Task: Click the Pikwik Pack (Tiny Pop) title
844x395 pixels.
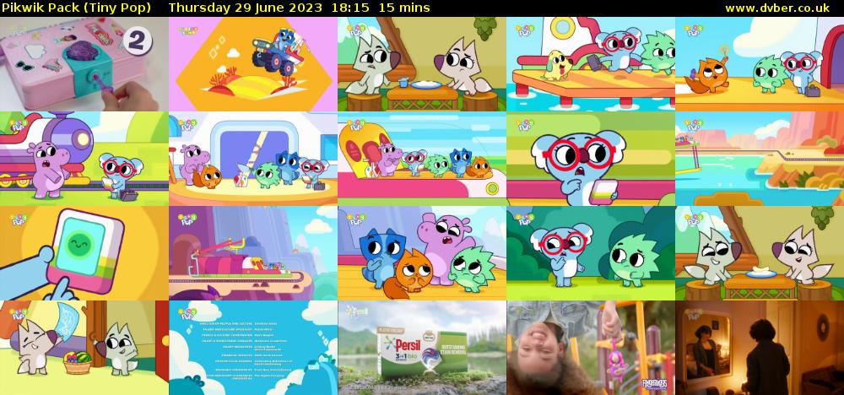Action: tap(76, 8)
